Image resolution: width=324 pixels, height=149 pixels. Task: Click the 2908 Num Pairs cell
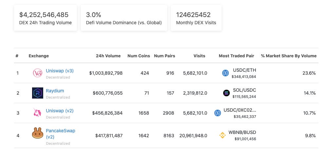(x=169, y=113)
